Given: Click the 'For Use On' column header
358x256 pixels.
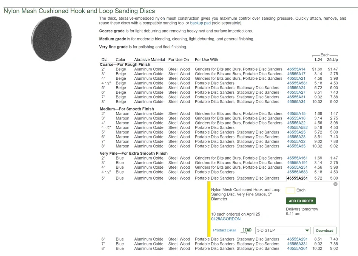Looking at the screenshot, I should pyautogui.click(x=179, y=60).
